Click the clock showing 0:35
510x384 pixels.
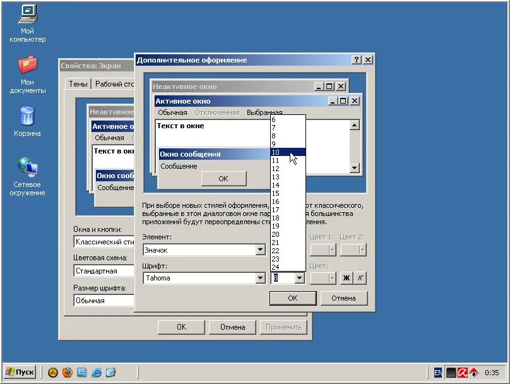492,373
